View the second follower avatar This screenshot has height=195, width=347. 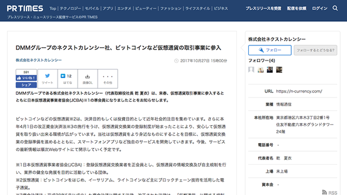coord(260,70)
